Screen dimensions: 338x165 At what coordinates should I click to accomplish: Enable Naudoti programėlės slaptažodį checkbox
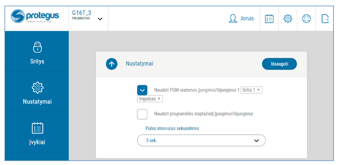click(142, 114)
